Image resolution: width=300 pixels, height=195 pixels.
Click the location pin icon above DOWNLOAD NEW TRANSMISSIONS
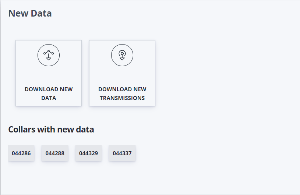122,55
